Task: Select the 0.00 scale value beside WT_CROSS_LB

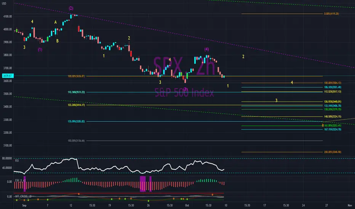Action: pos(10,196)
